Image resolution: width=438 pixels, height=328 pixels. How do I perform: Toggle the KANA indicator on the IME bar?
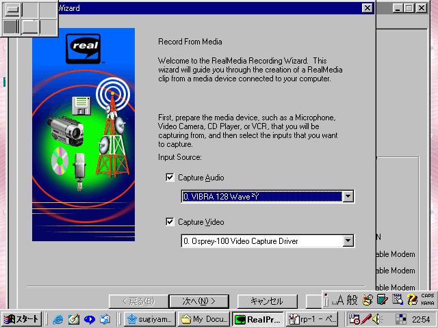tap(427, 303)
